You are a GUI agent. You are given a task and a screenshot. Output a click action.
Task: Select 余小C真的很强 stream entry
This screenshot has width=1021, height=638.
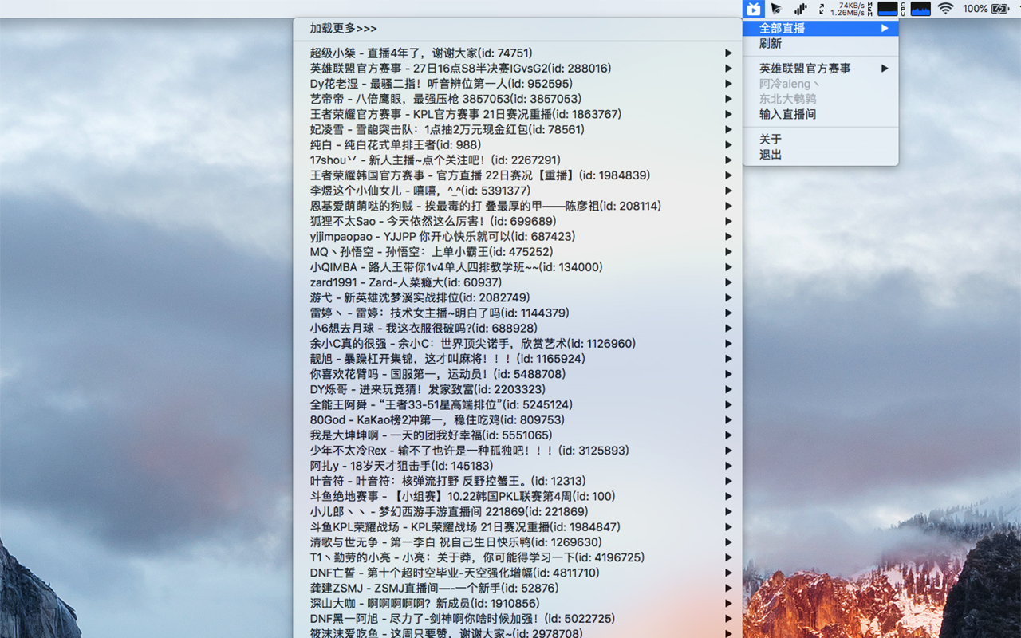pyautogui.click(x=518, y=344)
